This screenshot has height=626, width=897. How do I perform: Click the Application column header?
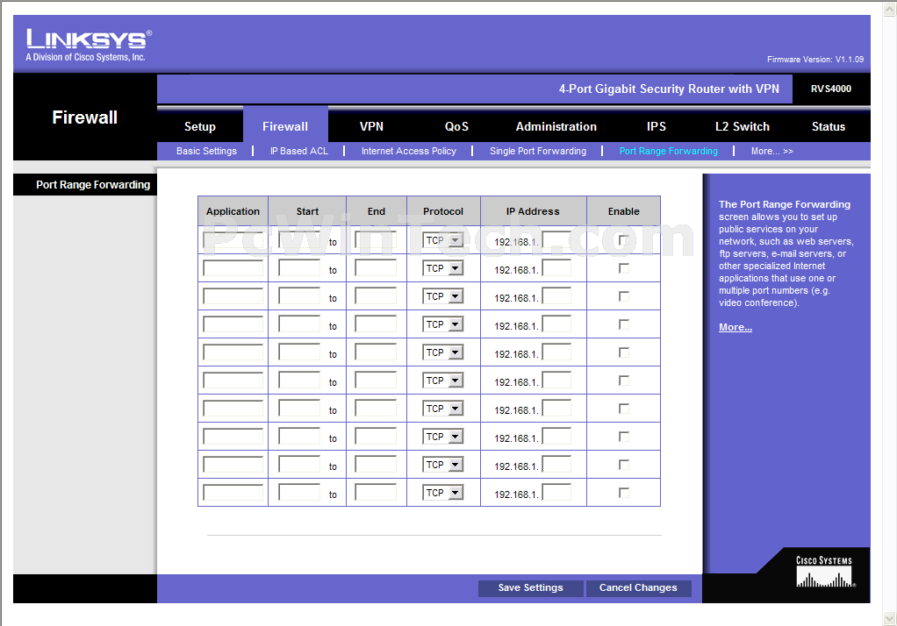click(233, 211)
